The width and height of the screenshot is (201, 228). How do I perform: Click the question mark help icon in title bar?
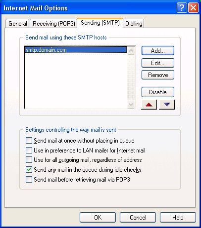182,8
